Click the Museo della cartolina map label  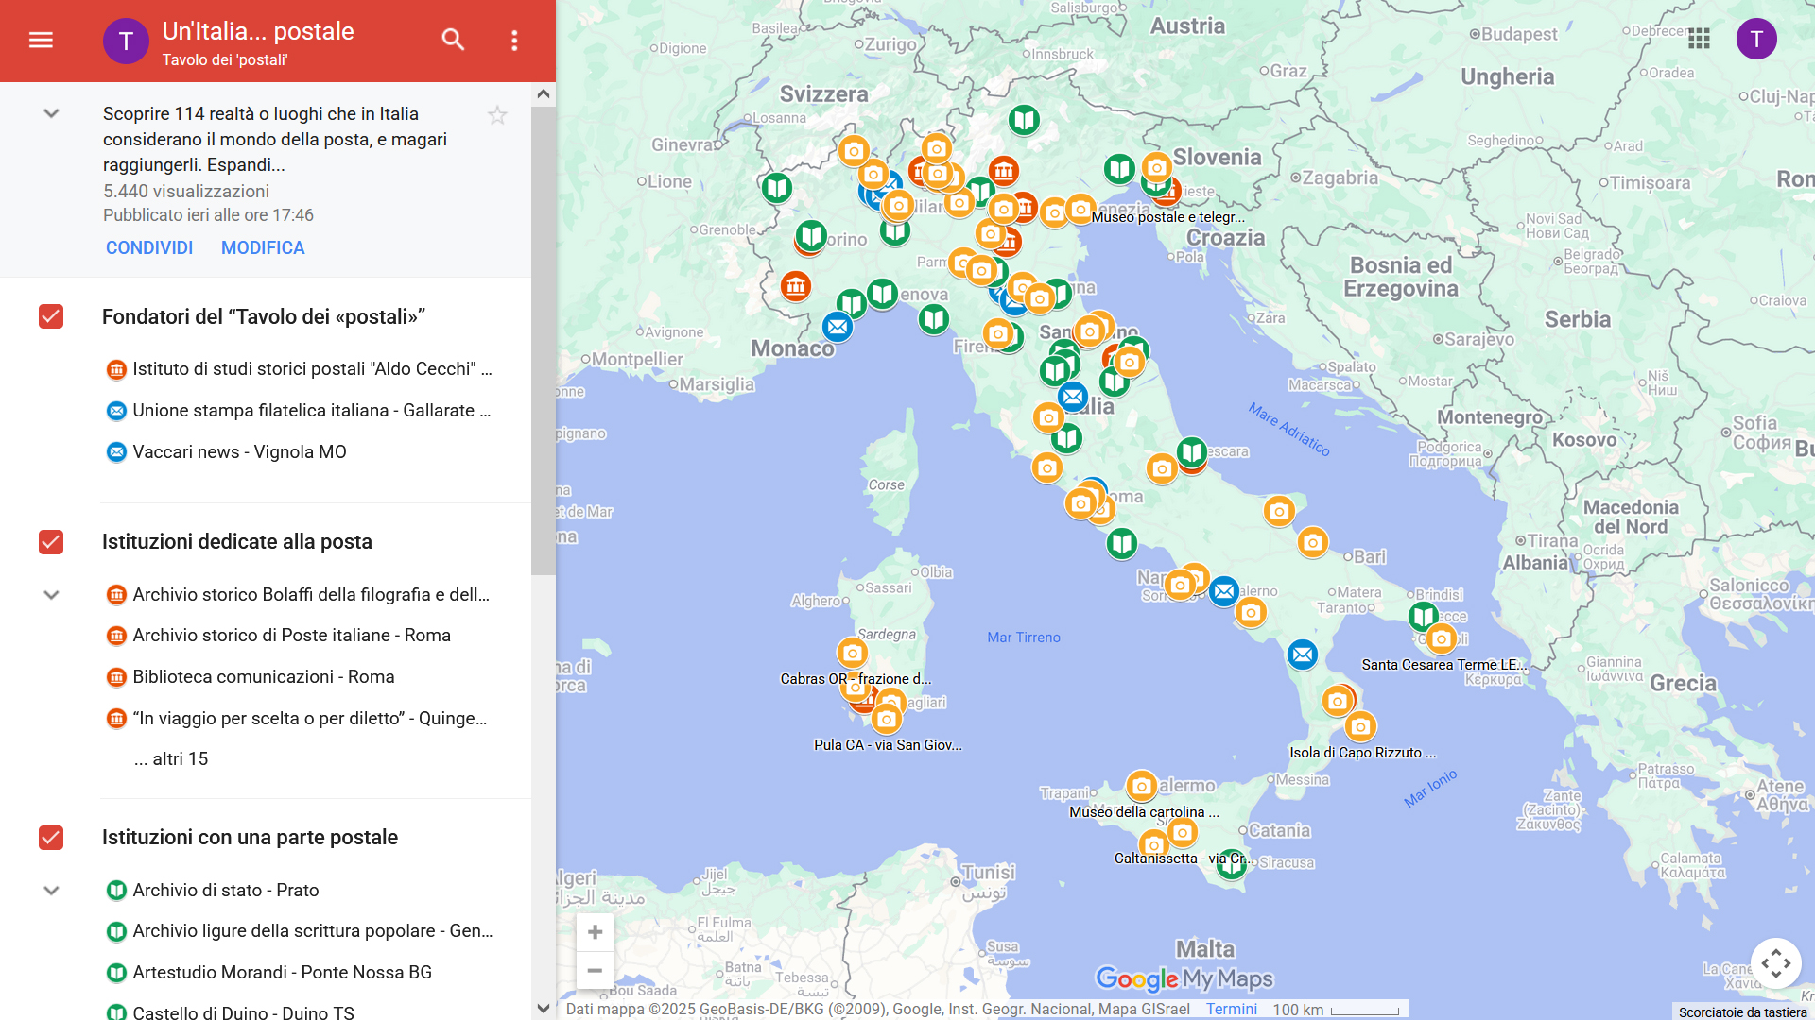pos(1144,812)
